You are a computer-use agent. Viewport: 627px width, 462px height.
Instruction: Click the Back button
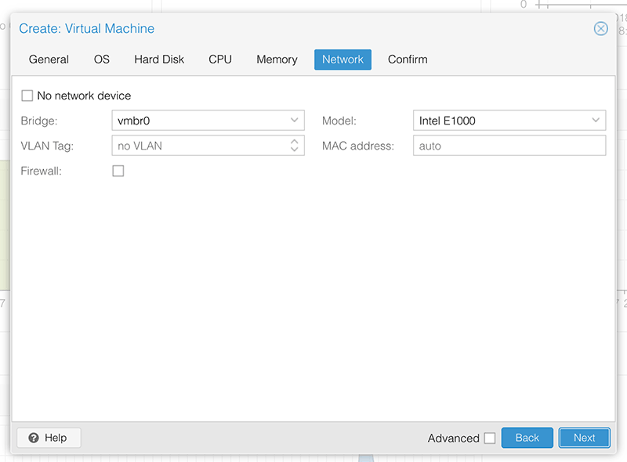tap(527, 438)
